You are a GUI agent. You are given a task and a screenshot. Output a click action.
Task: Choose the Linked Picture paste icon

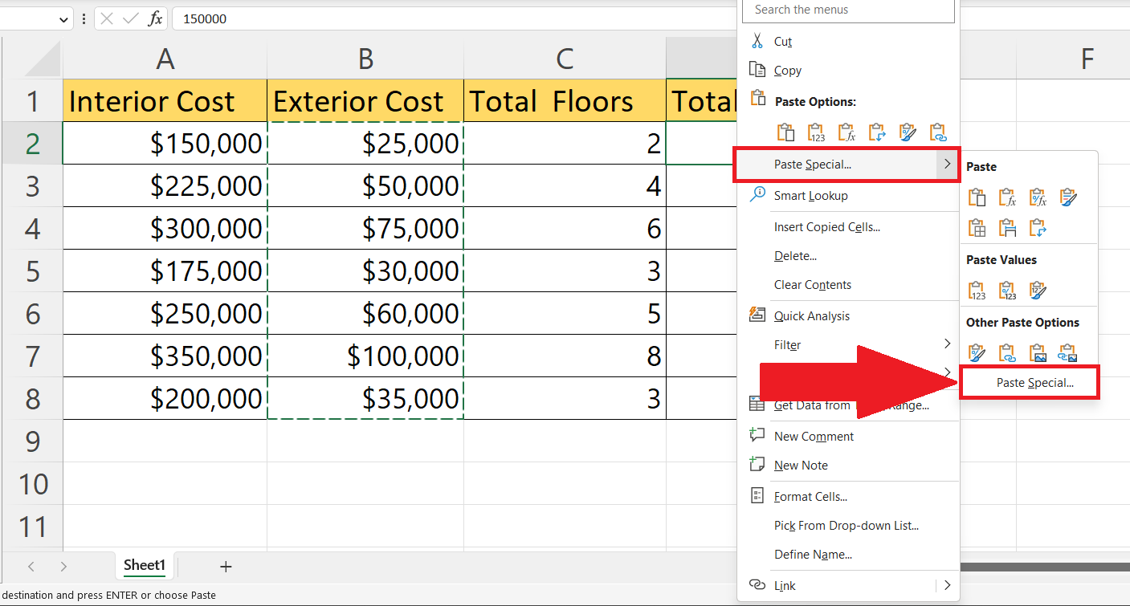(1067, 353)
